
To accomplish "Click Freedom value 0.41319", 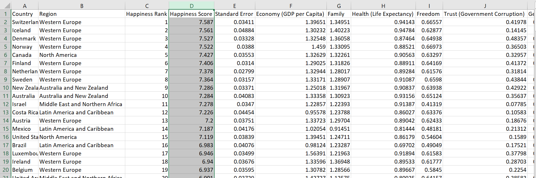I will pyautogui.click(x=429, y=104).
